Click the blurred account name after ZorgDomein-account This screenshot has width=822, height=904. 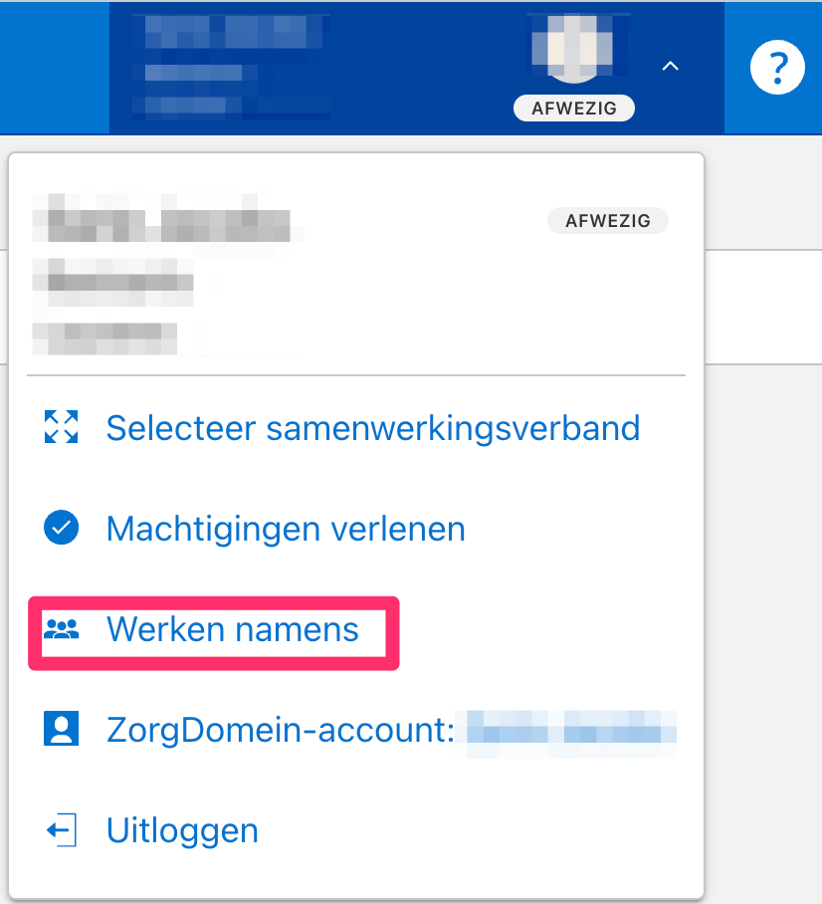click(571, 730)
